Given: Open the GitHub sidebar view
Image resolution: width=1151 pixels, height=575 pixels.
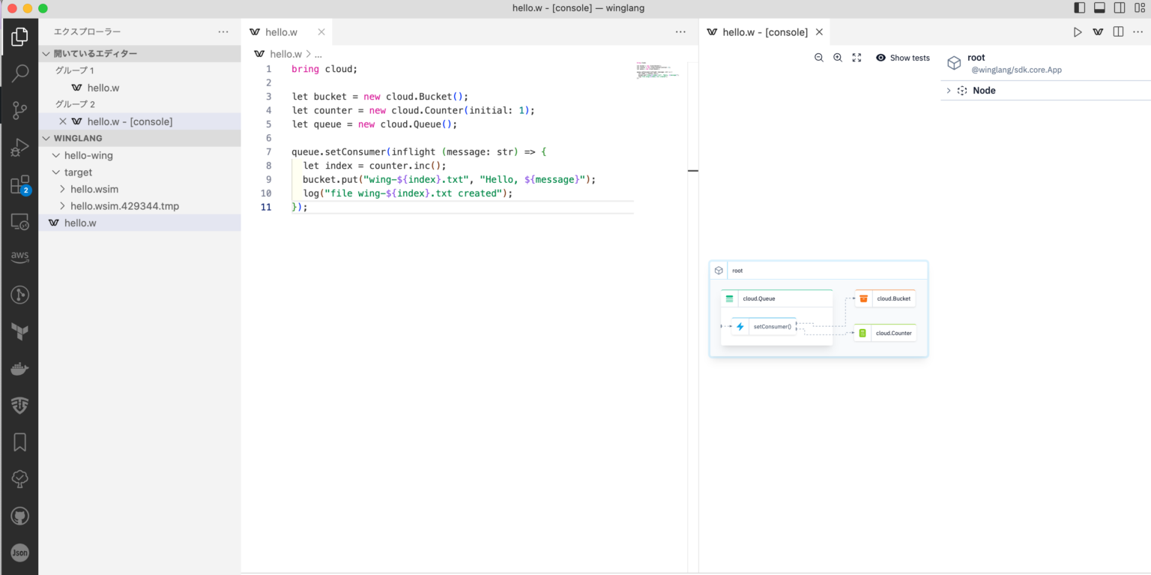Looking at the screenshot, I should click(19, 516).
